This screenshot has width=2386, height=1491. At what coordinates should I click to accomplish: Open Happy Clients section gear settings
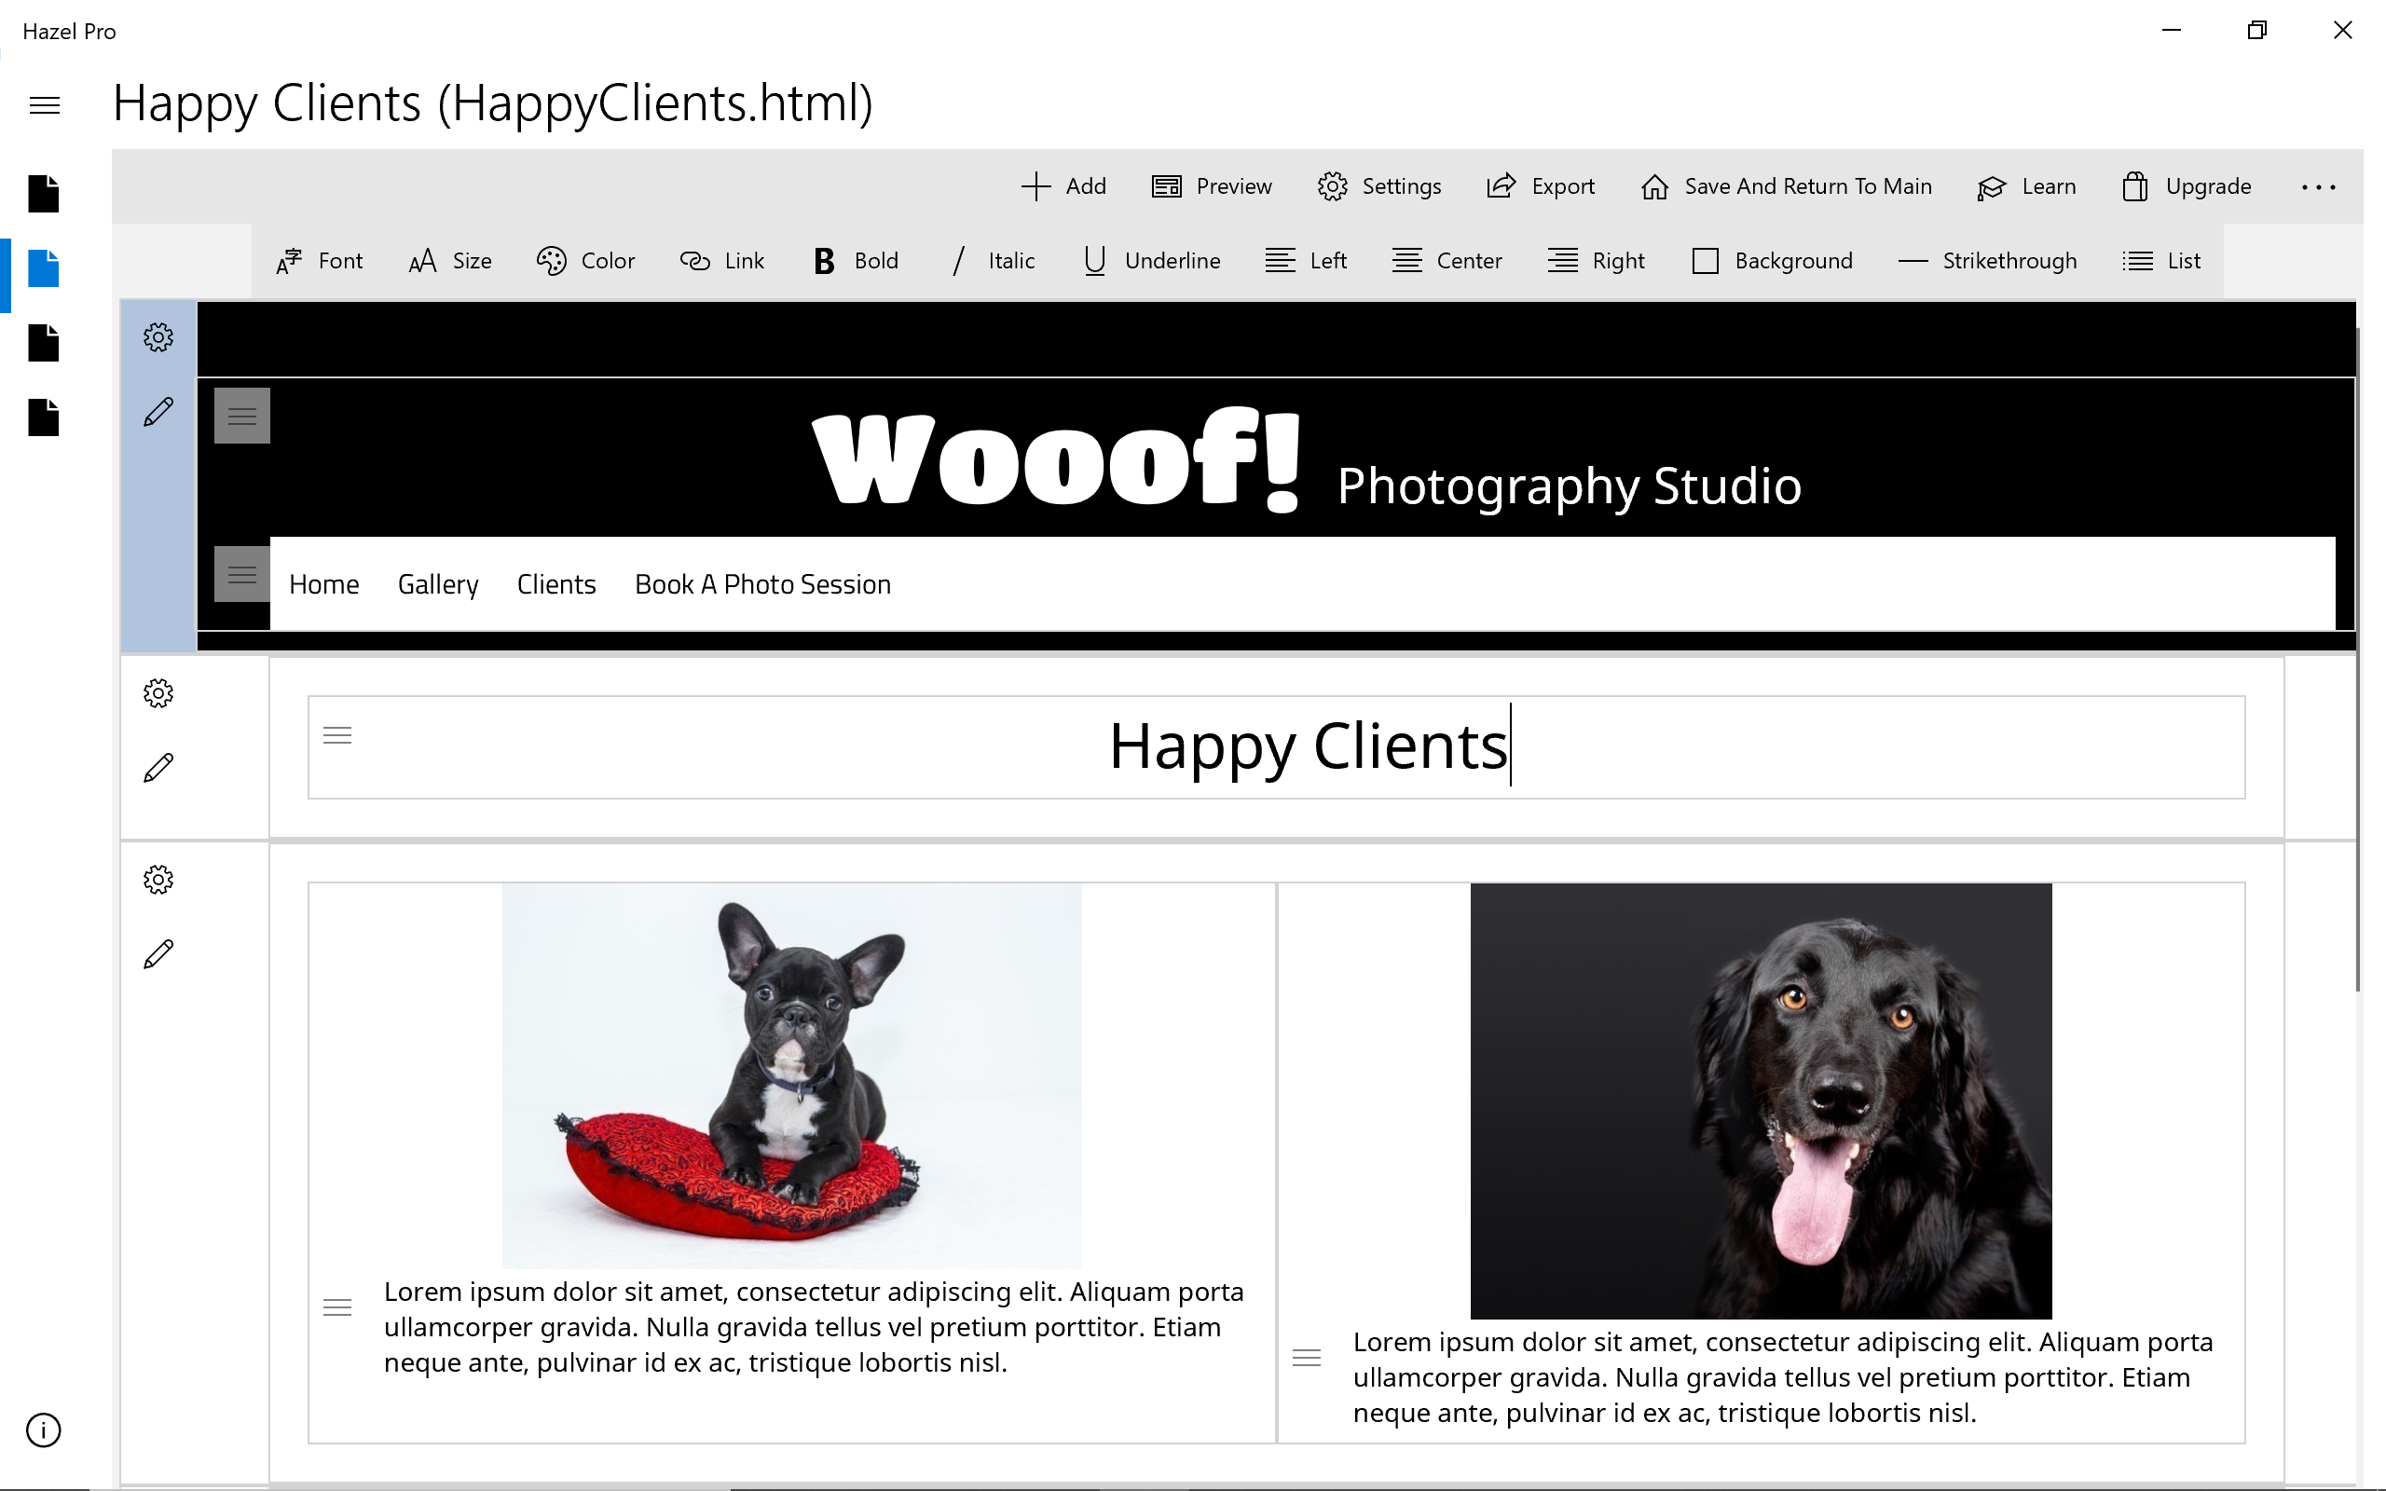pos(158,693)
